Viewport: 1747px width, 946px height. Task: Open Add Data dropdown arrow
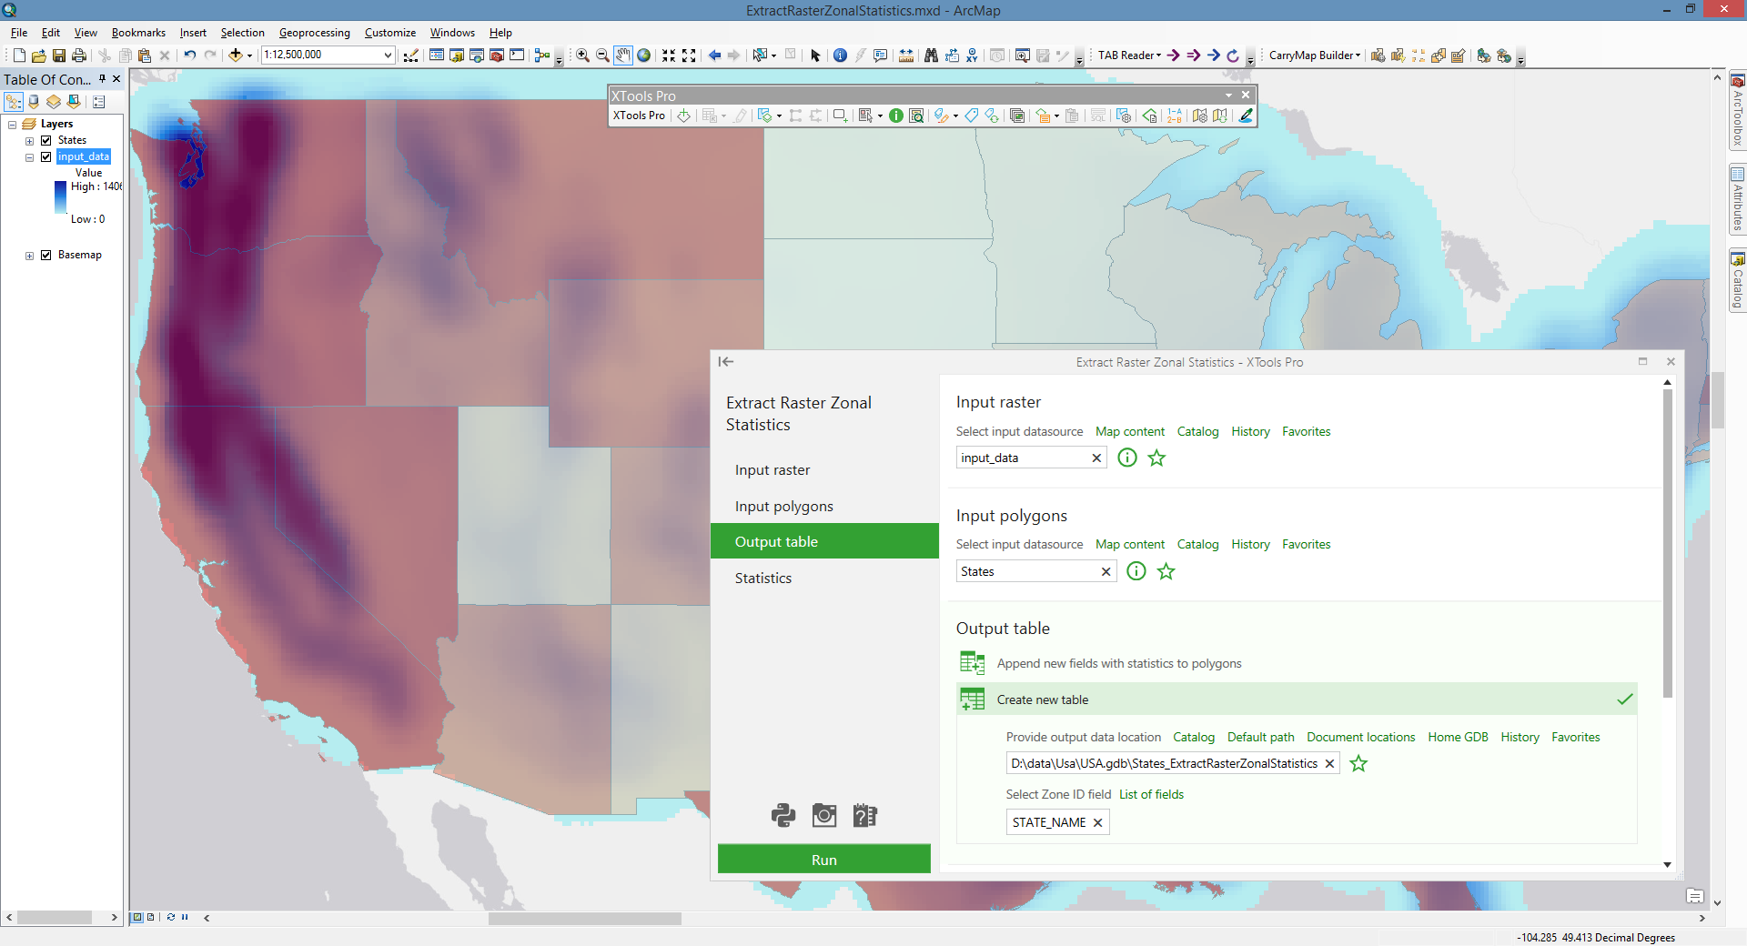pos(249,55)
